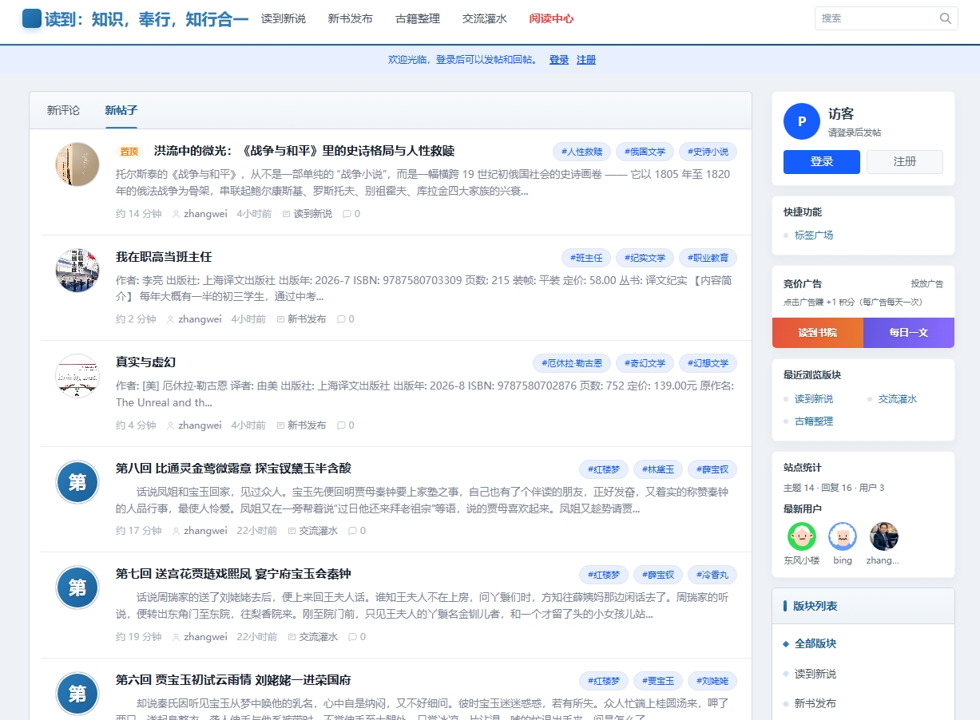This screenshot has width=980, height=720.
Task: Open post 第七回 送宫花贾琏戏熙凤
Action: (233, 575)
